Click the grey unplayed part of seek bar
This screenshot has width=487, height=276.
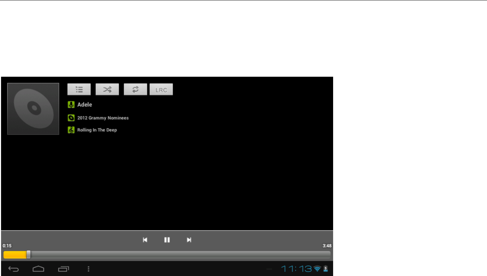click(x=181, y=255)
